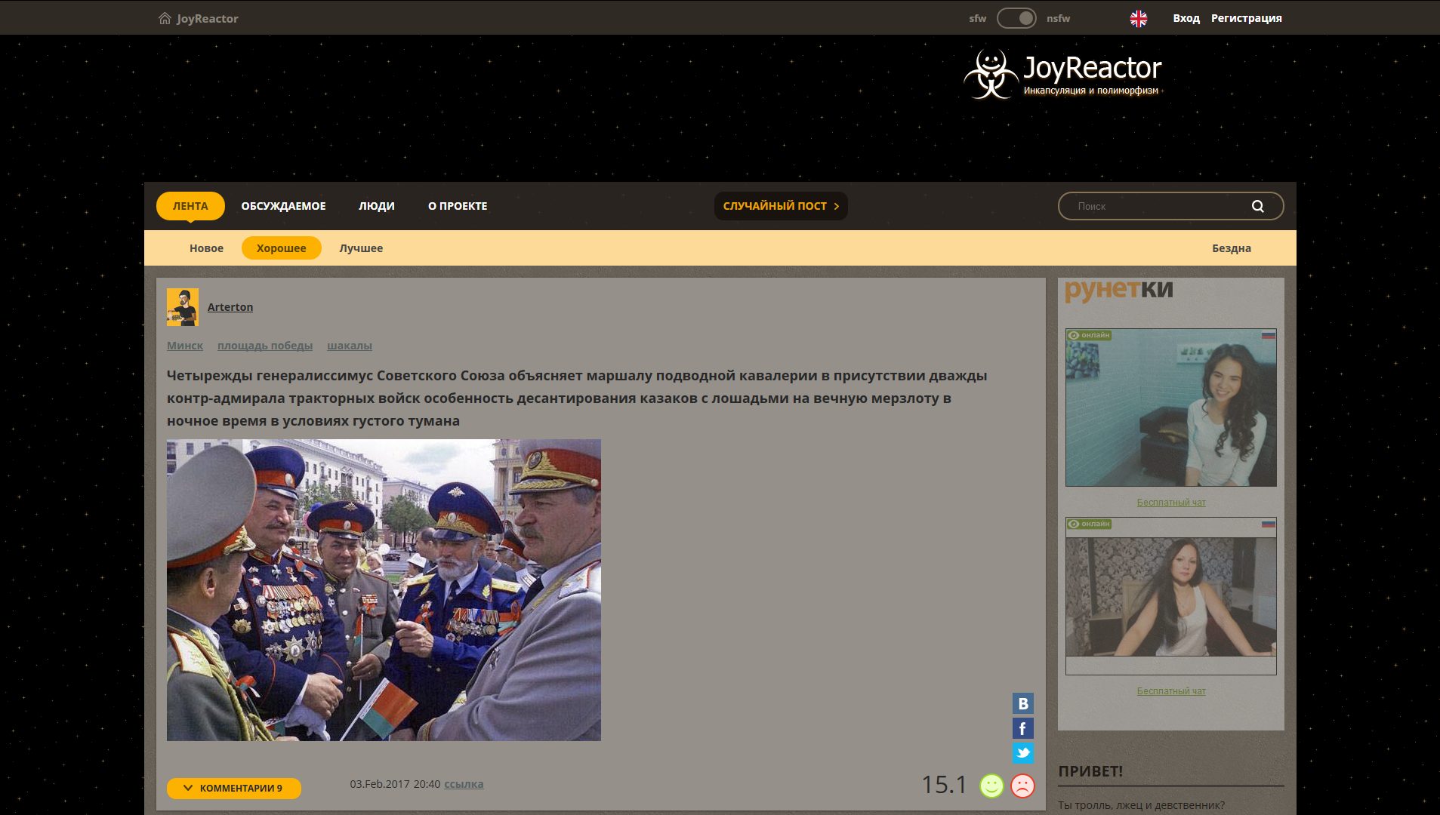Viewport: 1440px width, 815px height.
Task: Open the О проекте page
Action: (458, 206)
